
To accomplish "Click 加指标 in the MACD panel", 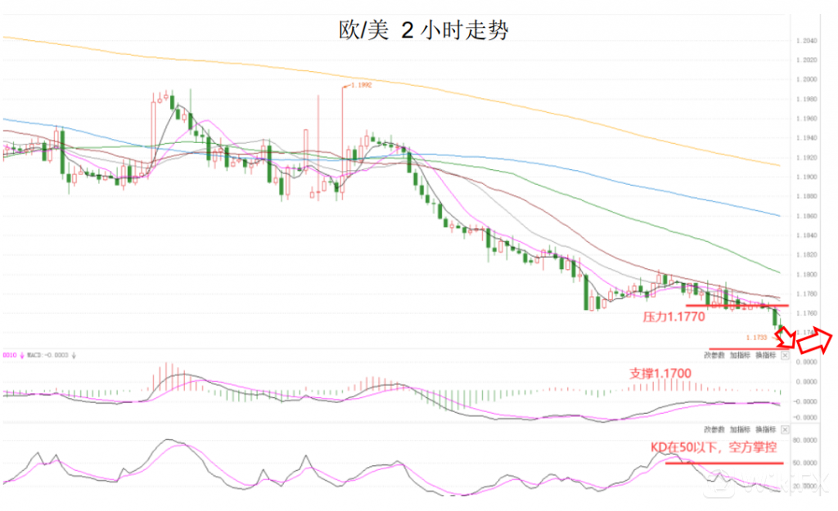I will pyautogui.click(x=741, y=356).
